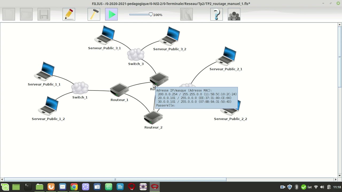The height and width of the screenshot is (192, 342).
Task: Click the Serveur_Public_2_2 label
Action: [231, 119]
